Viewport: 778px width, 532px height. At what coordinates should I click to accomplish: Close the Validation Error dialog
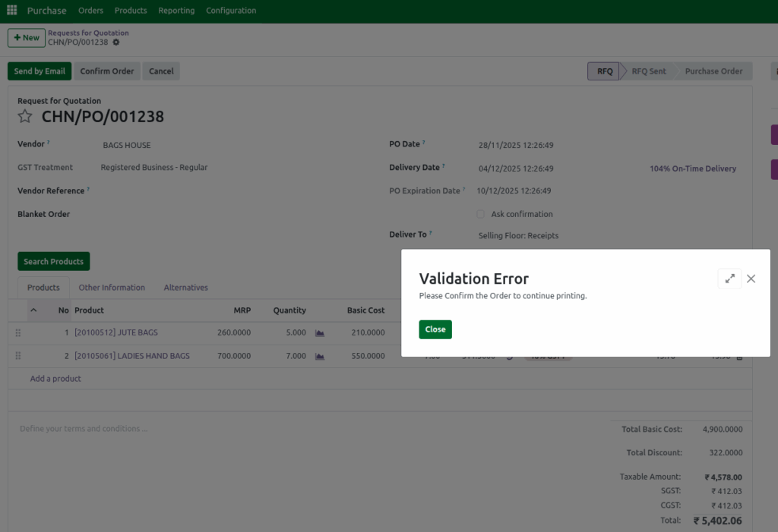pos(435,329)
